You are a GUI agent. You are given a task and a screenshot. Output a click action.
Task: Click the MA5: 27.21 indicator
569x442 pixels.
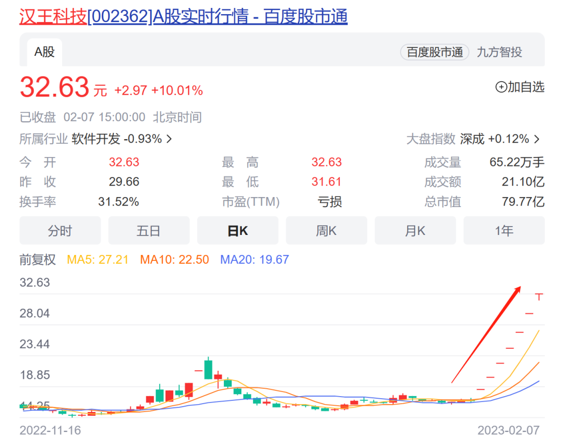[97, 260]
